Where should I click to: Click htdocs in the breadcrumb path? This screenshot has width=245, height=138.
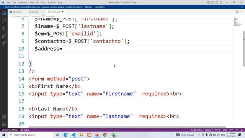[x=26, y=16]
